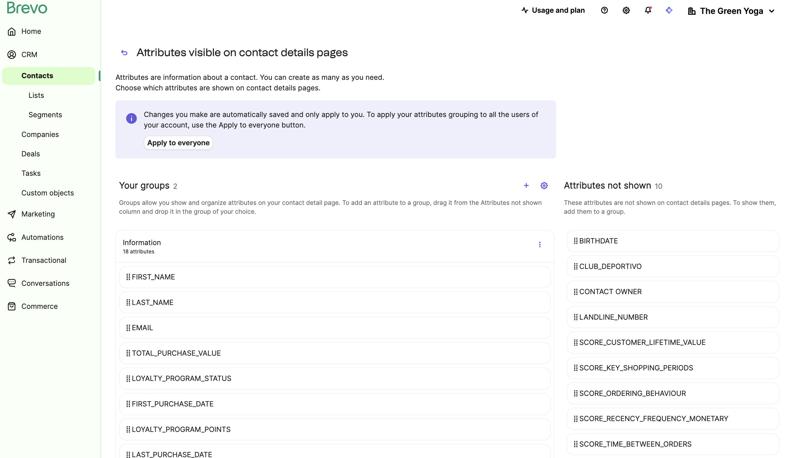Expand the CRM section in the sidebar

click(29, 54)
